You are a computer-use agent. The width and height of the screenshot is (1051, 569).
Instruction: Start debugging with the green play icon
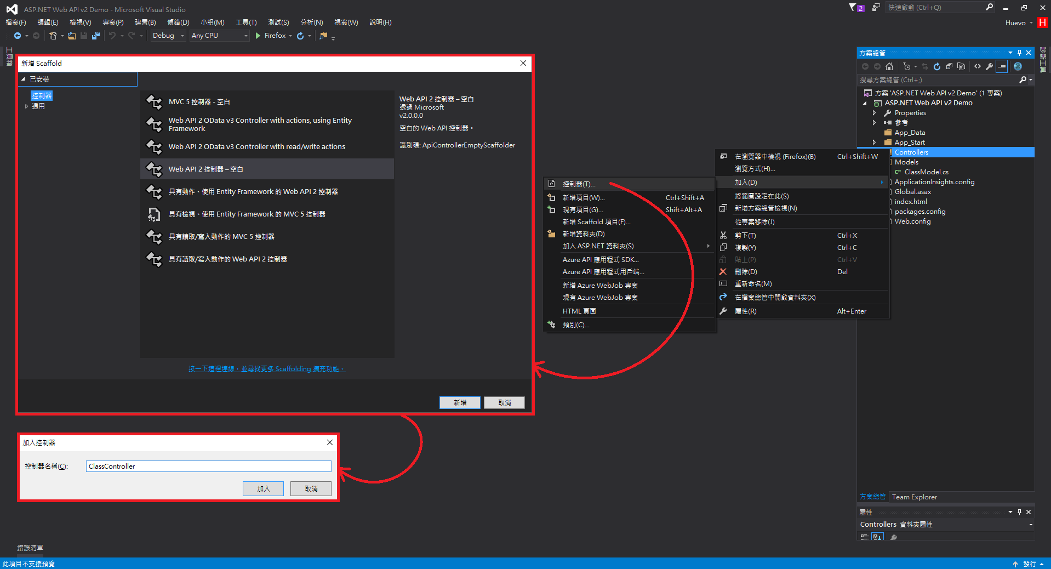click(258, 36)
